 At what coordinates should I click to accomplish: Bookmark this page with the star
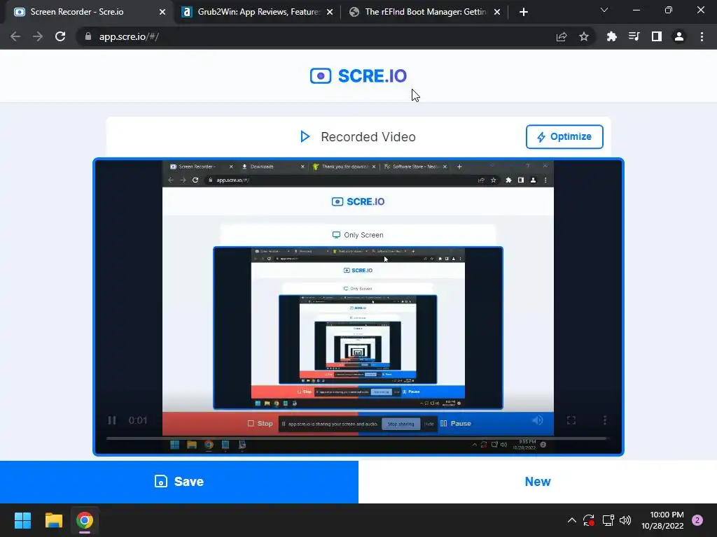click(584, 36)
